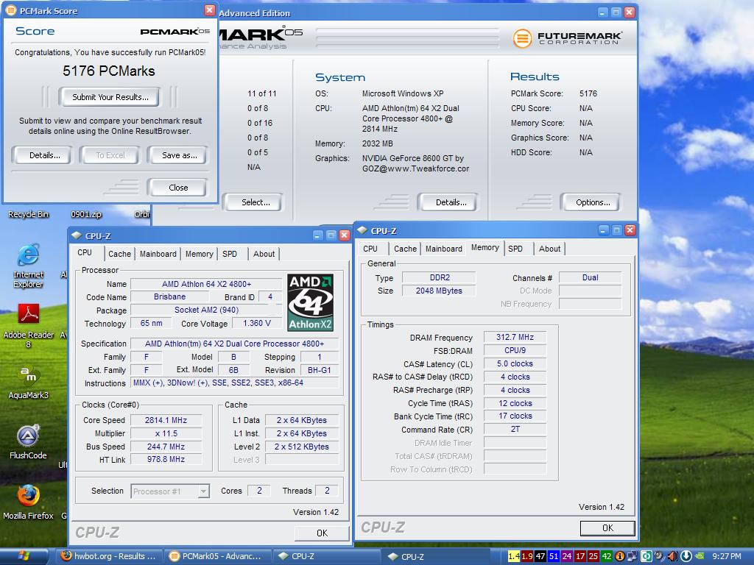Image resolution: width=754 pixels, height=565 pixels.
Task: Click the purple 24 tray icon
Action: (567, 556)
